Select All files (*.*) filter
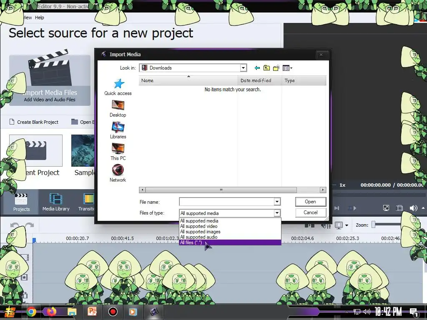This screenshot has height=320, width=427. [x=230, y=242]
